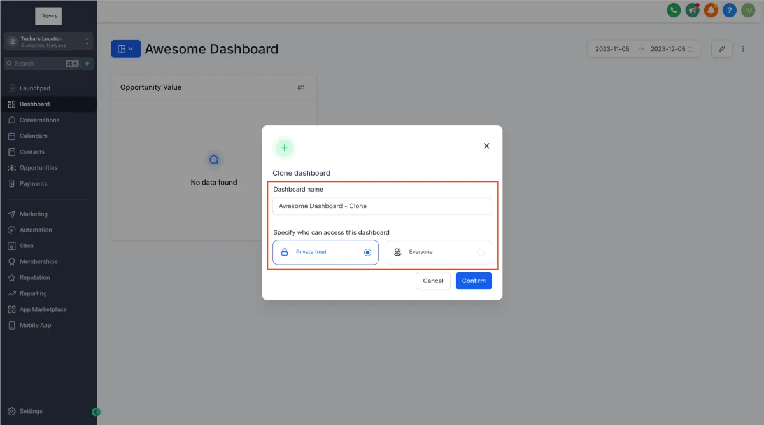This screenshot has width=764, height=425.
Task: Go to Launchpad in sidebar
Action: point(48,88)
